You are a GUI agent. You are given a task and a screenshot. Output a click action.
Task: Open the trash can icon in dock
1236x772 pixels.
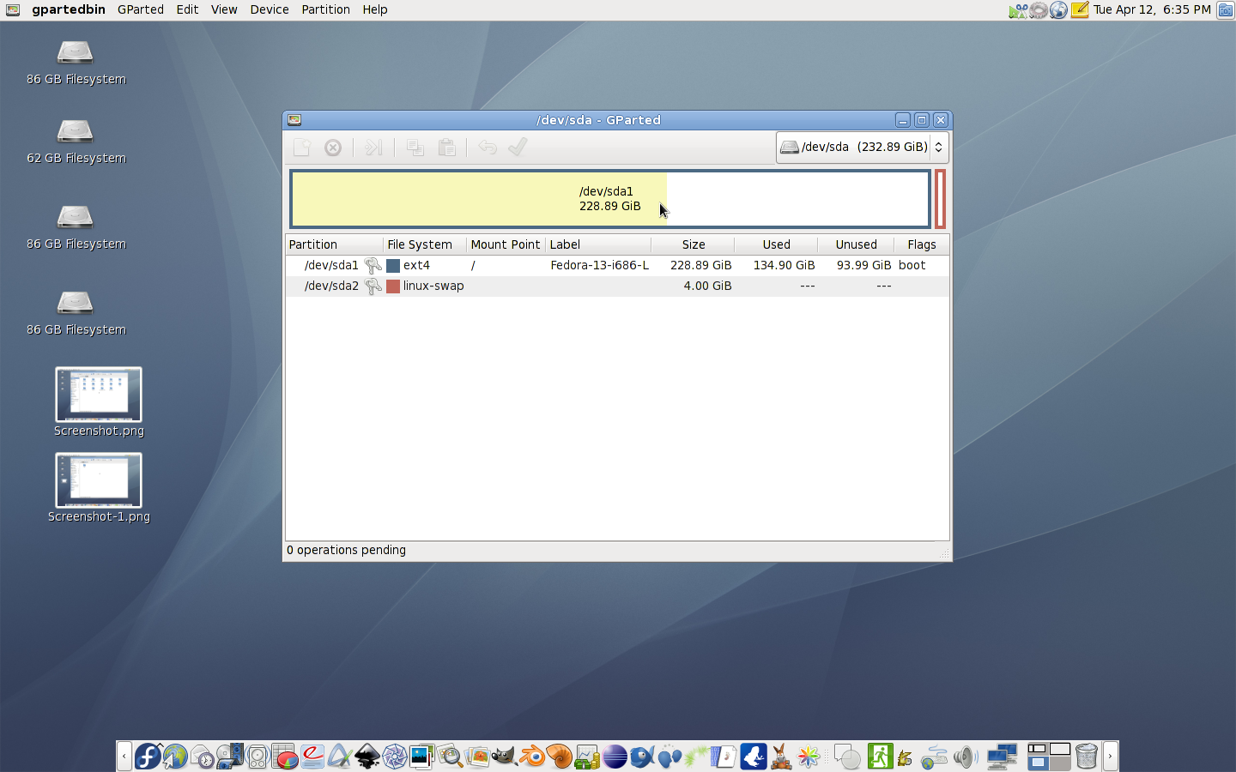[1087, 756]
